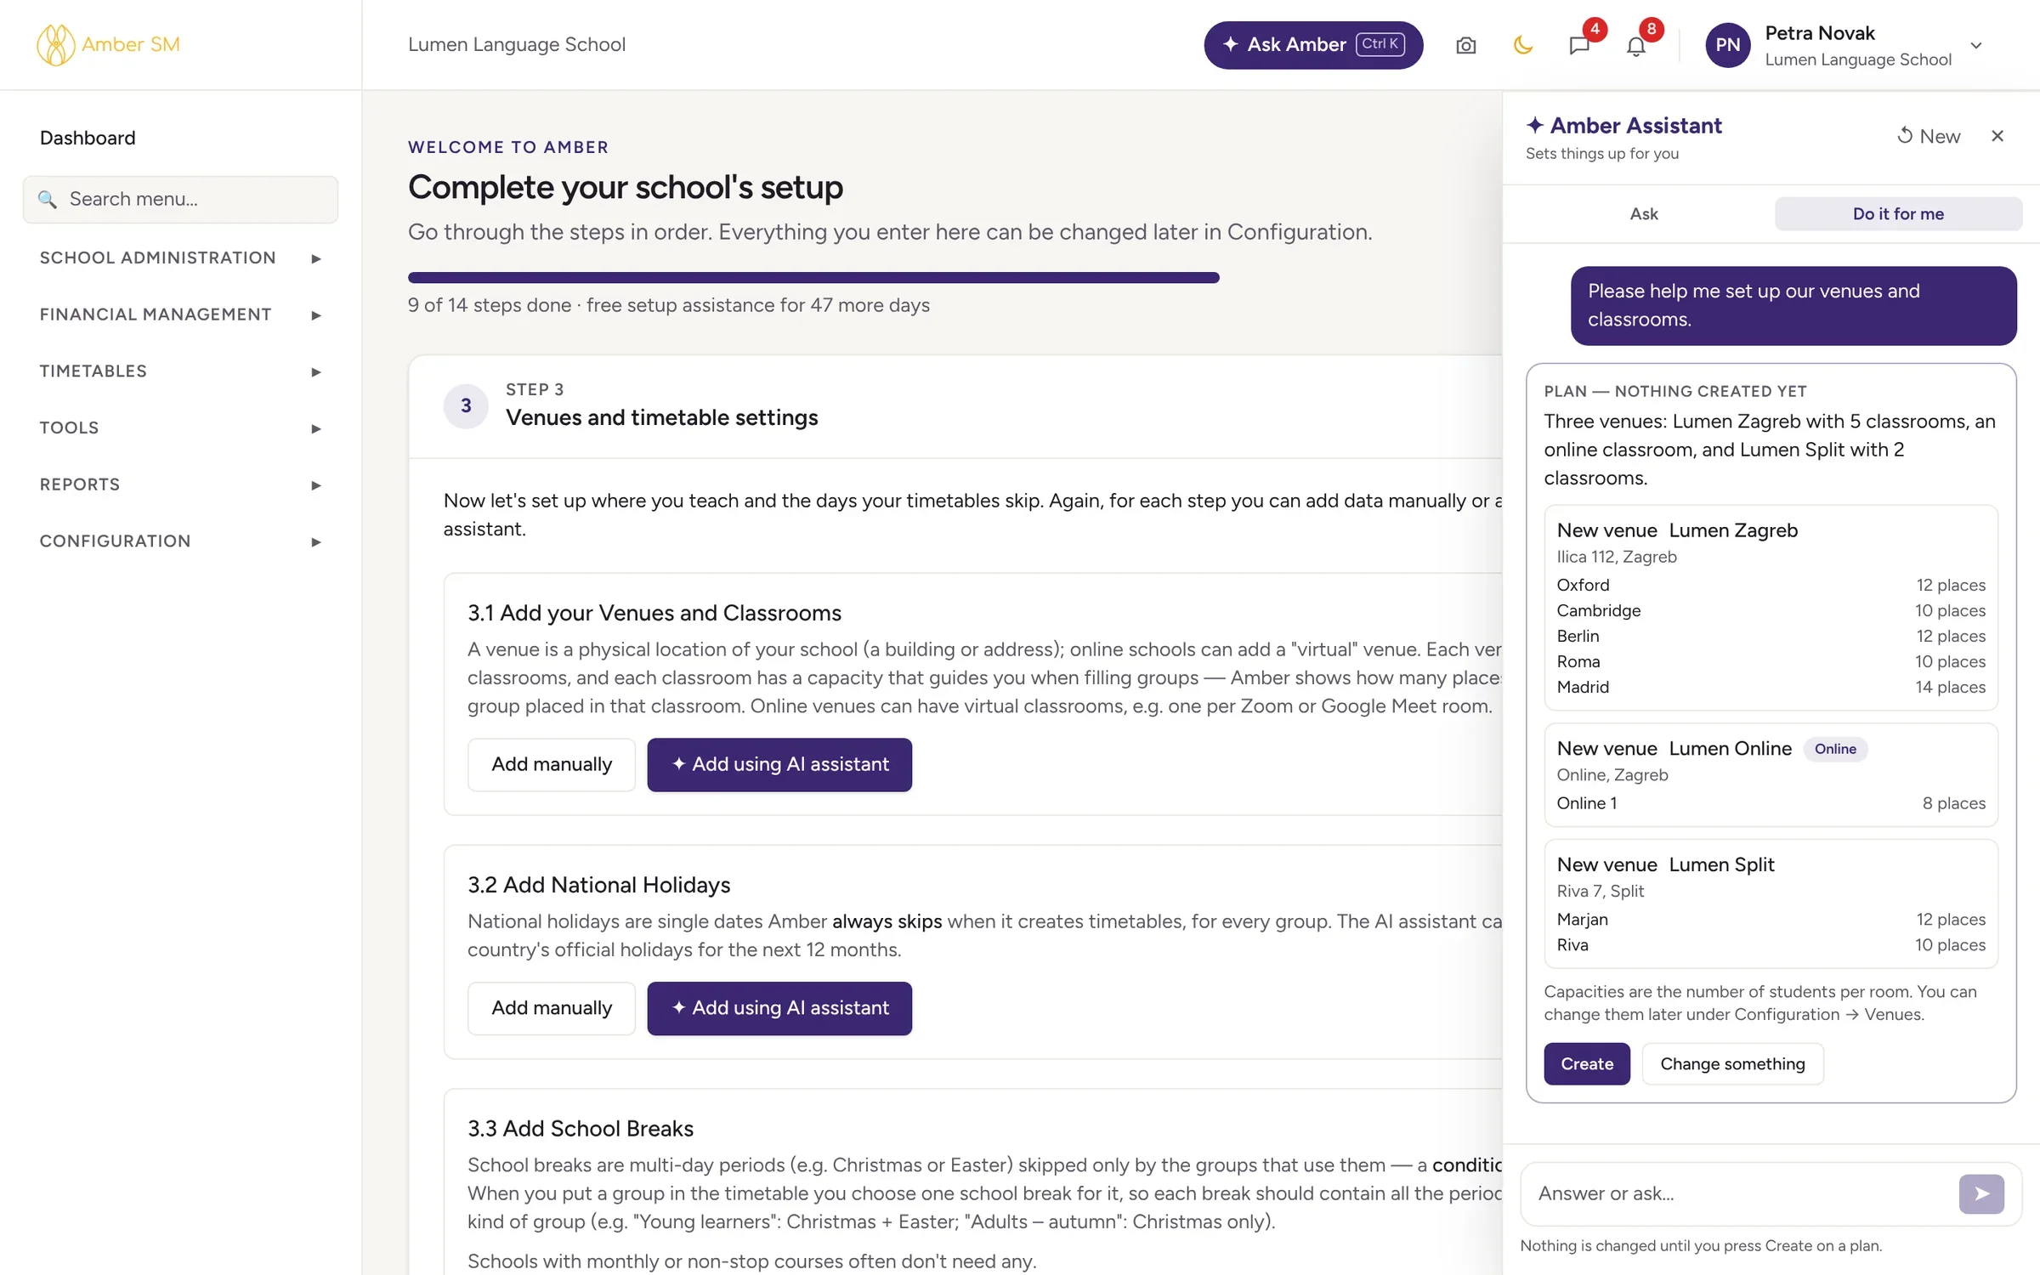Screen dimensions: 2040x1275
Task: Click the Lumen Split venue heading
Action: (1721, 864)
